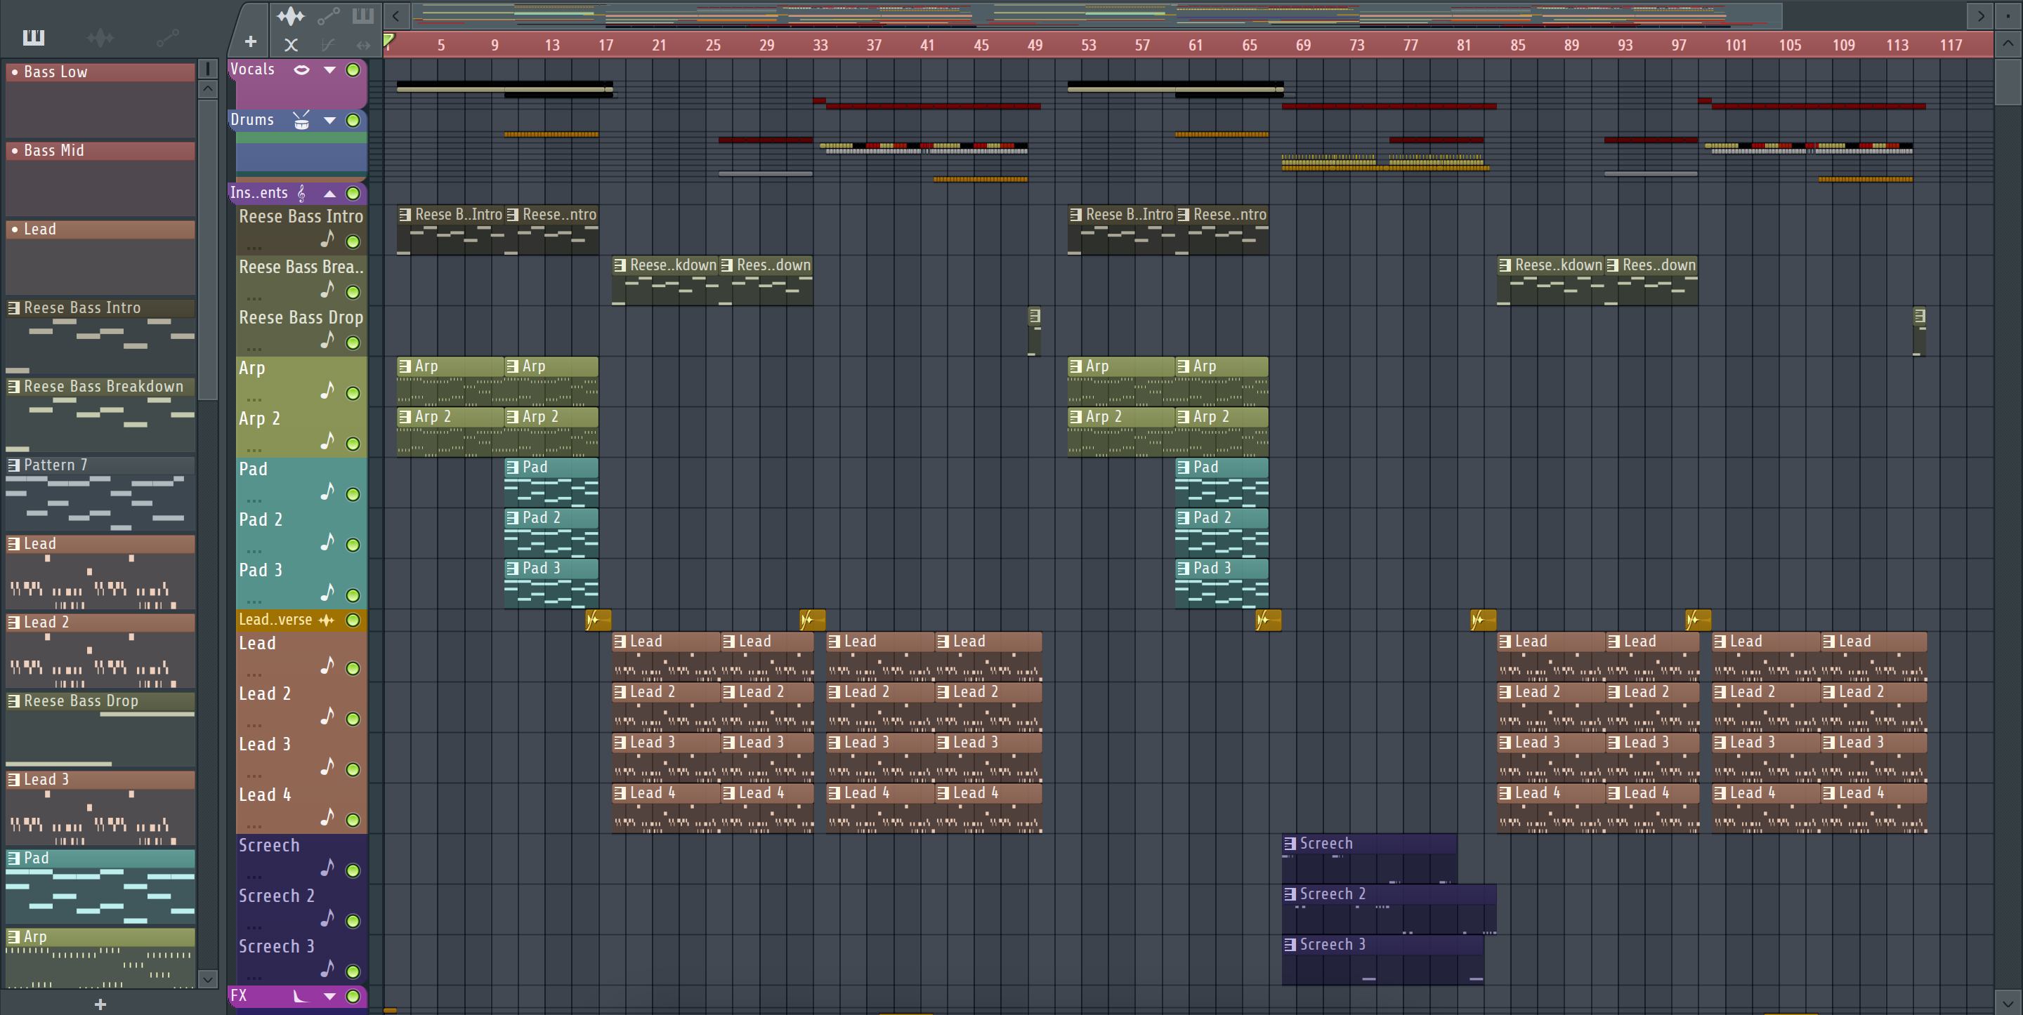Mute the Ins..ents group track
Viewport: 2023px width, 1015px height.
[x=353, y=193]
